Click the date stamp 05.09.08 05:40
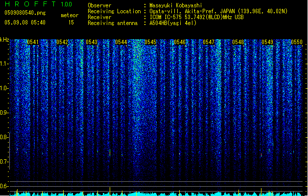This screenshot has width=308, height=196. 25,23
